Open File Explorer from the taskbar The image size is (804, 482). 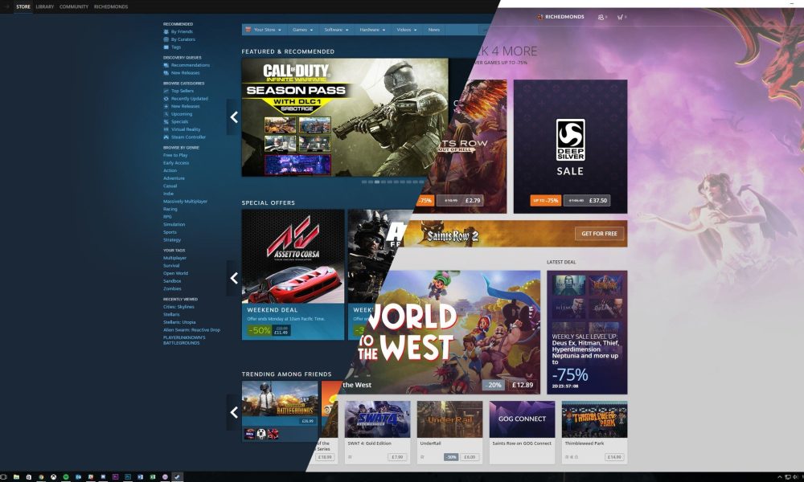click(x=16, y=477)
